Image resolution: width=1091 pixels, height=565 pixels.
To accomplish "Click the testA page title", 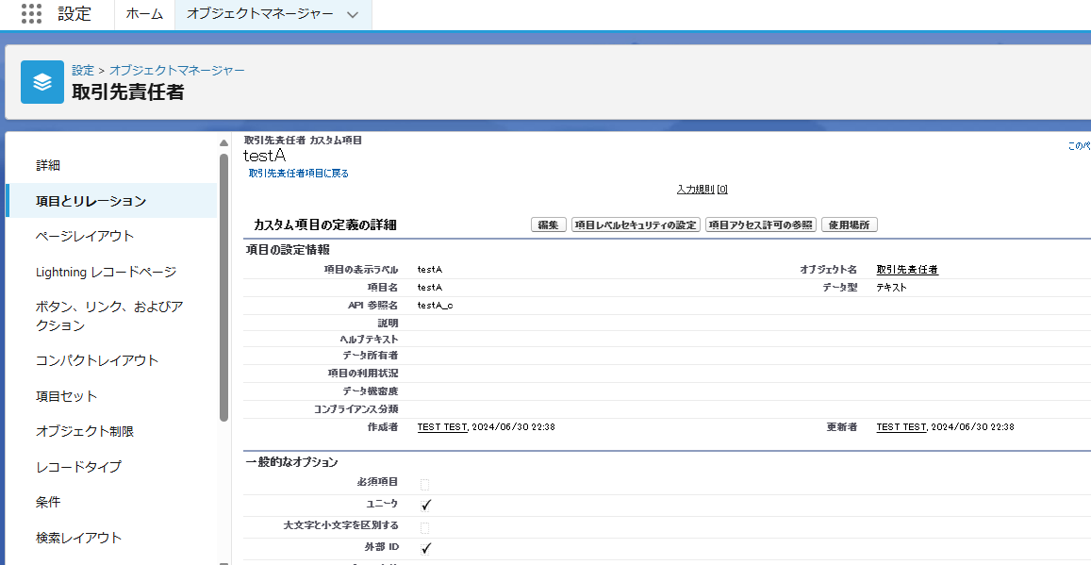I will coord(264,156).
